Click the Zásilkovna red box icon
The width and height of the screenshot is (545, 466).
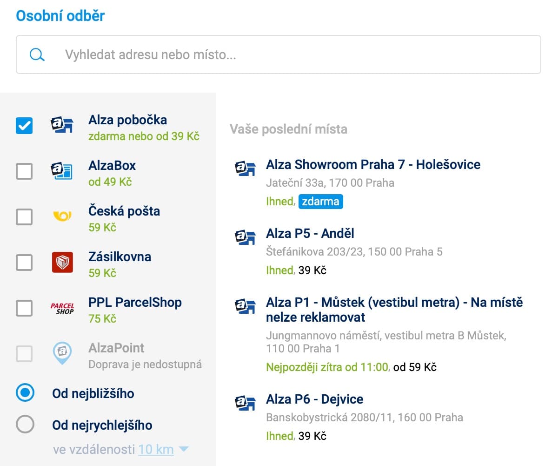point(62,262)
